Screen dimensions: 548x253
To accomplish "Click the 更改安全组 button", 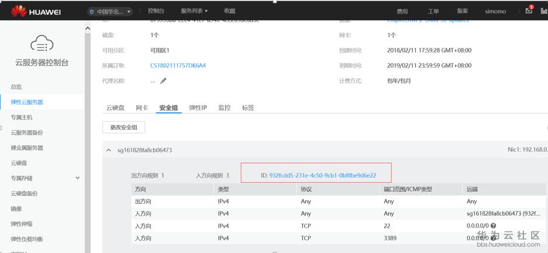I will point(124,127).
